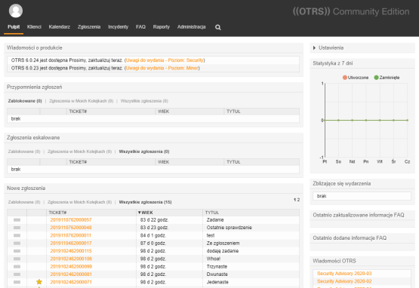Sort new tickets by TICKET# column

pyautogui.click(x=57, y=213)
